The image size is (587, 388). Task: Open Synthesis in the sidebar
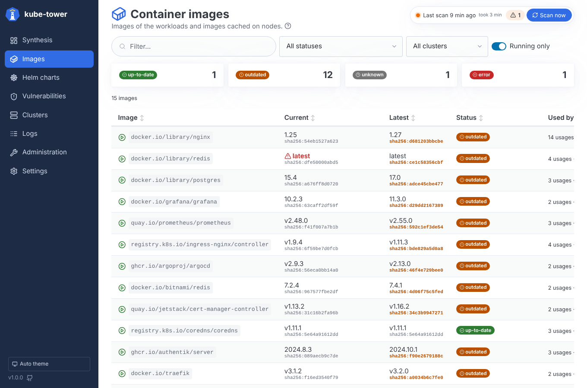click(49, 40)
